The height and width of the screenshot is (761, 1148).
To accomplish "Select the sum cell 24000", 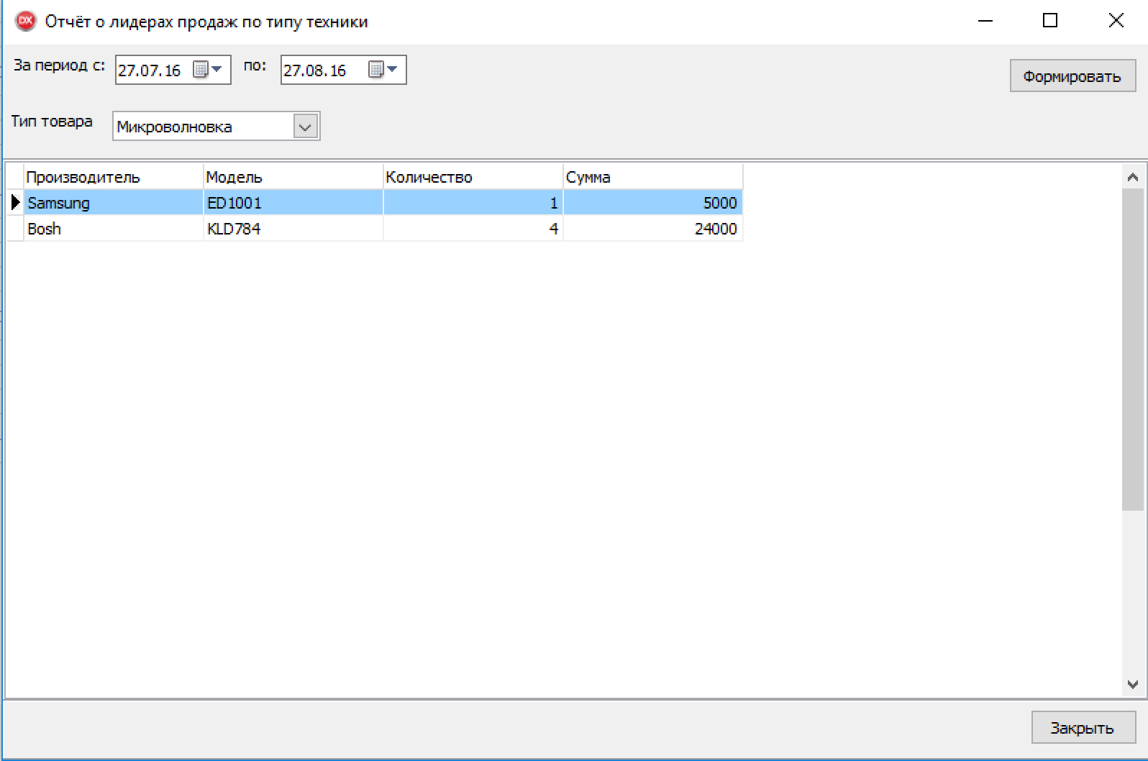I will [653, 229].
